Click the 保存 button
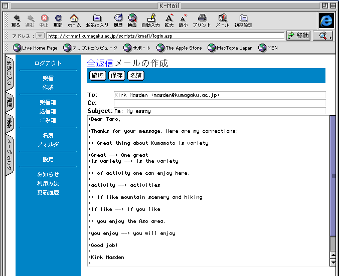Viewport: 339px width, 276px height. pyautogui.click(x=117, y=76)
